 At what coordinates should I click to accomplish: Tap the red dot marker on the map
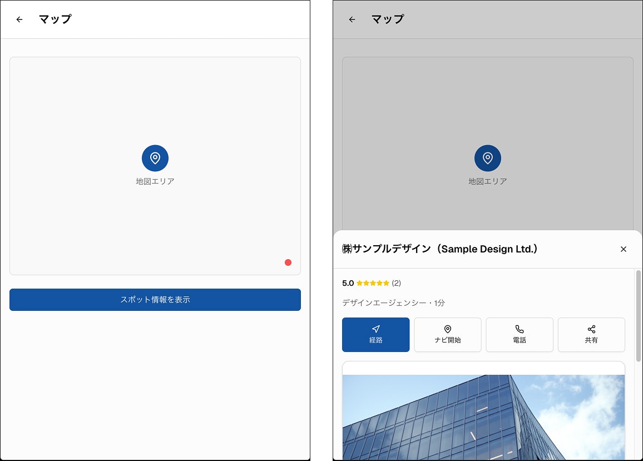coord(288,262)
